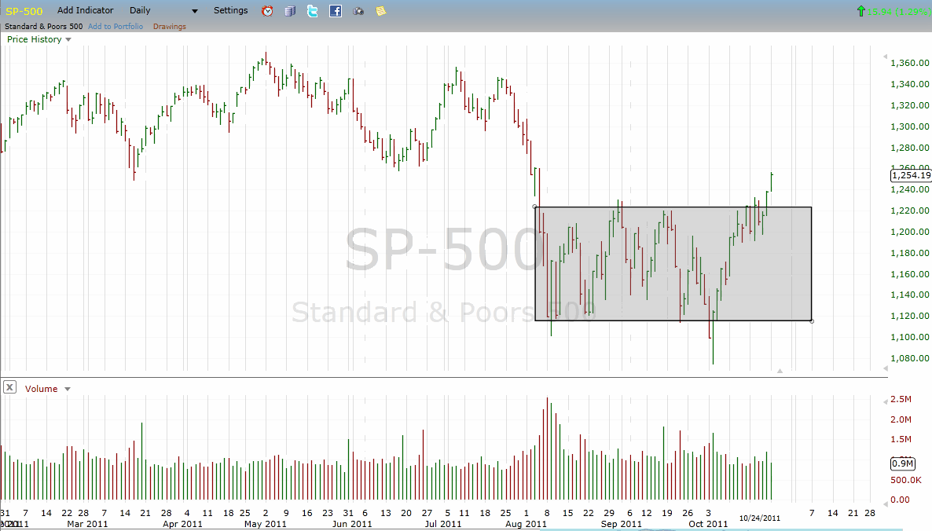Share chart via Facebook icon
Viewport: 932px width, 531px height.
tap(336, 11)
